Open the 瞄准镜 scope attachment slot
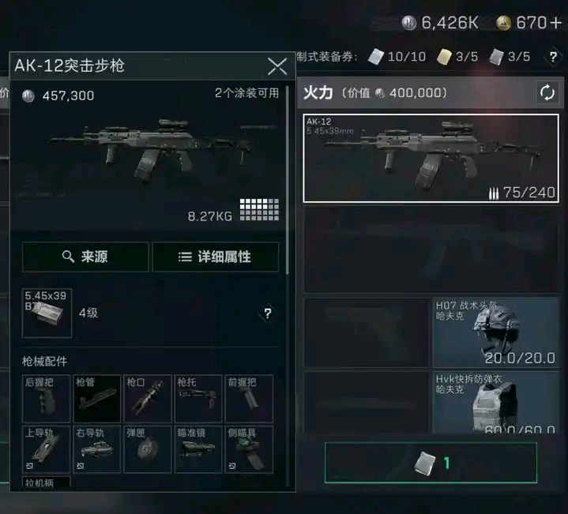Screen dimensions: 568x514 (x=198, y=449)
